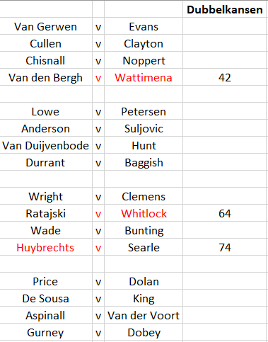Image resolution: width=268 pixels, height=342 pixels.
Task: Click the Van Duijvenbode cell
Action: point(46,145)
